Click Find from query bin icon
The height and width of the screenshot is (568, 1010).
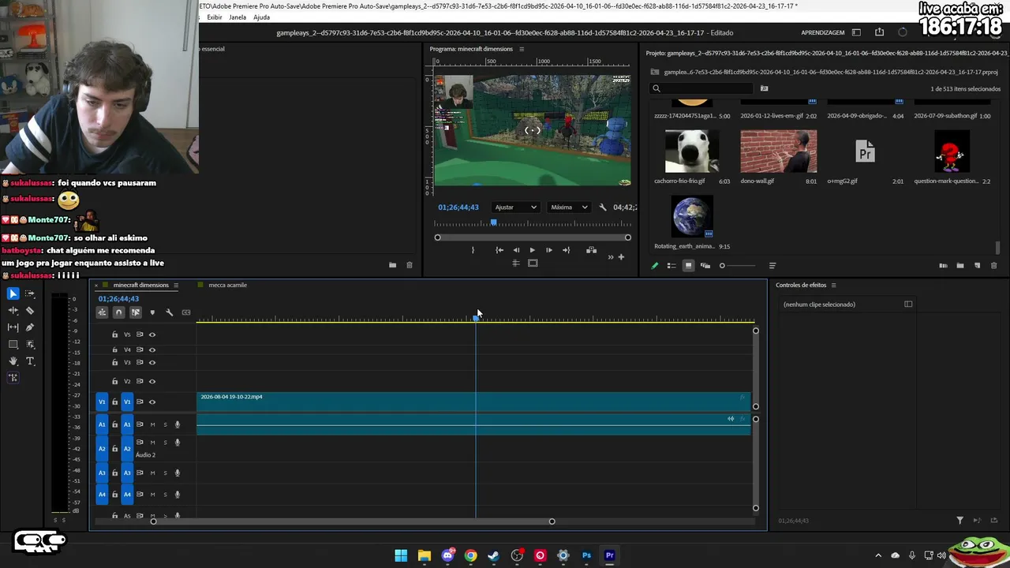tap(764, 88)
